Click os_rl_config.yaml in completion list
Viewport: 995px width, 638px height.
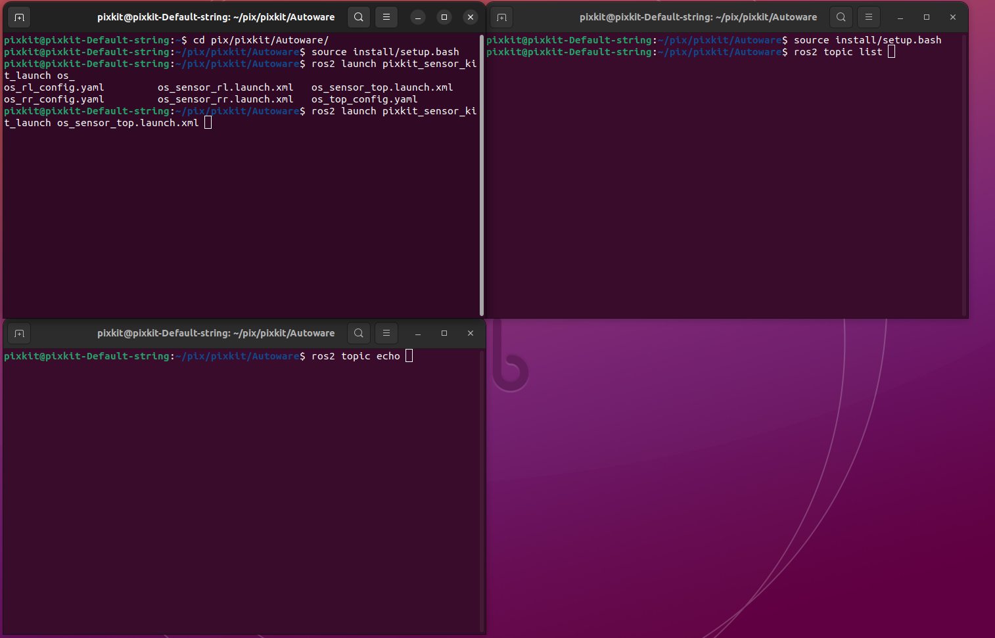pyautogui.click(x=54, y=87)
